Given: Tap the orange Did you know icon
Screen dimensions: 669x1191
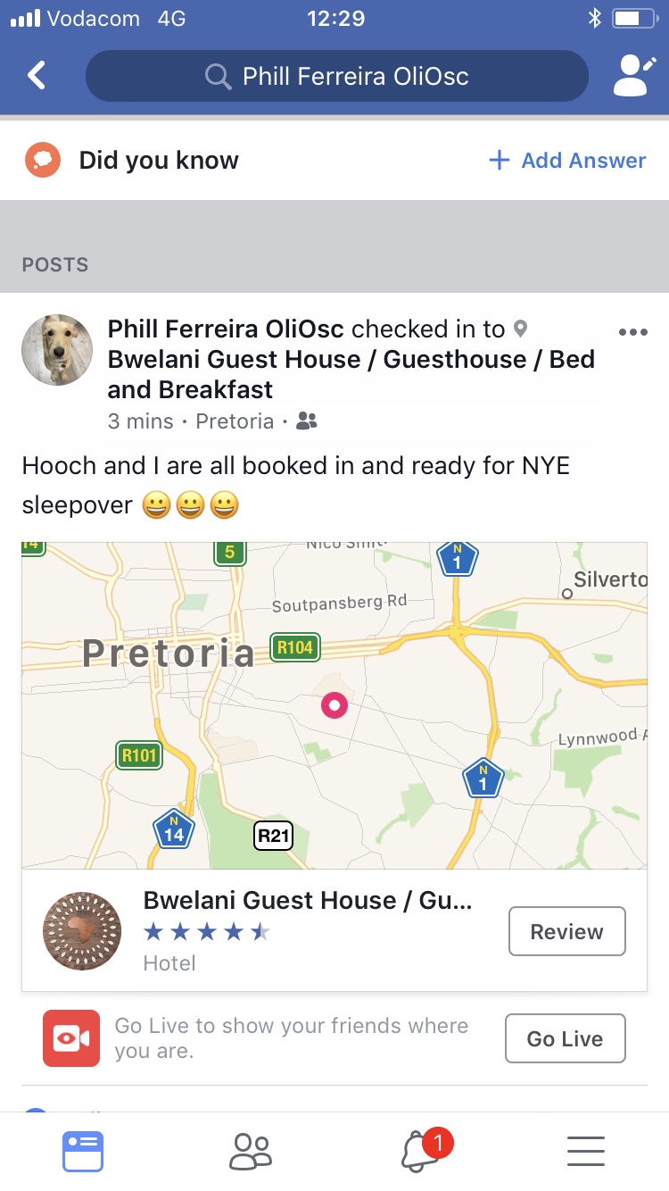Looking at the screenshot, I should 42,161.
